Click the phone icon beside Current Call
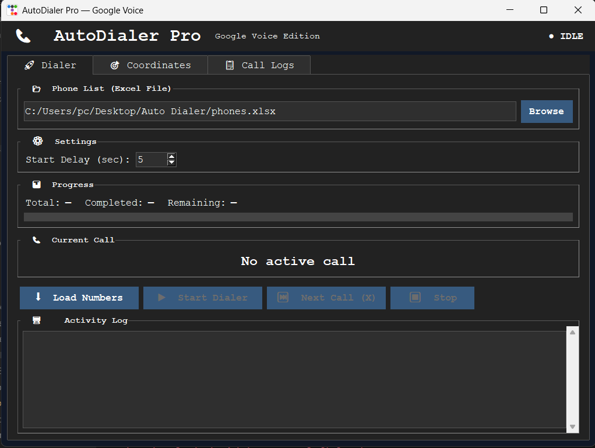 click(x=37, y=240)
